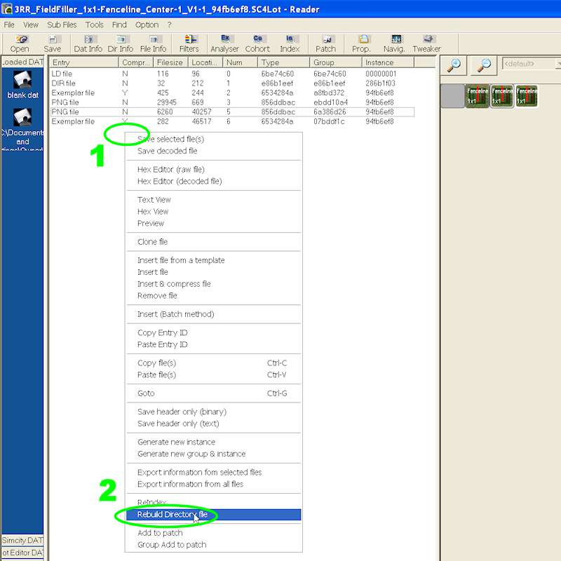This screenshot has height=561, width=561.
Task: Sort by Entry column header
Action: pos(83,62)
